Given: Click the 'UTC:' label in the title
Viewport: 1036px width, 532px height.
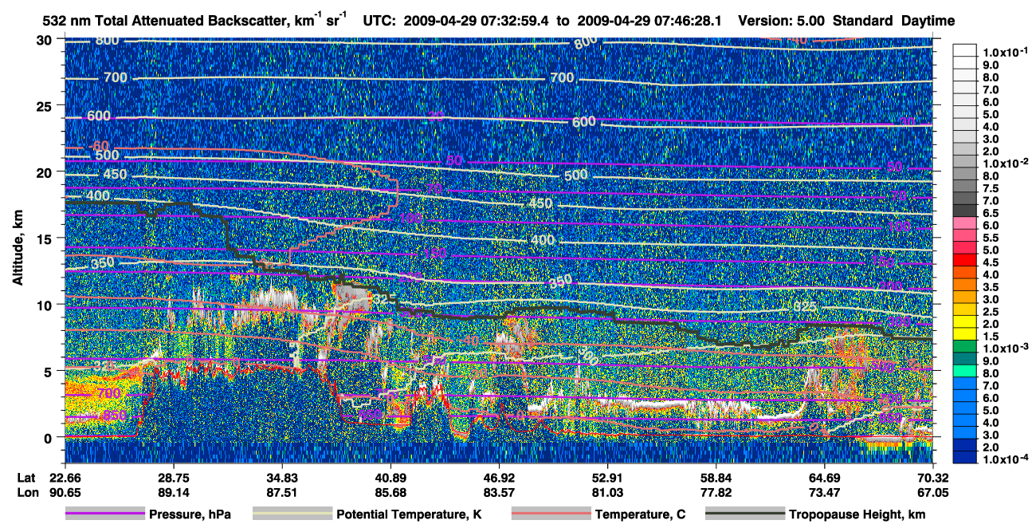Looking at the screenshot, I should click(379, 20).
